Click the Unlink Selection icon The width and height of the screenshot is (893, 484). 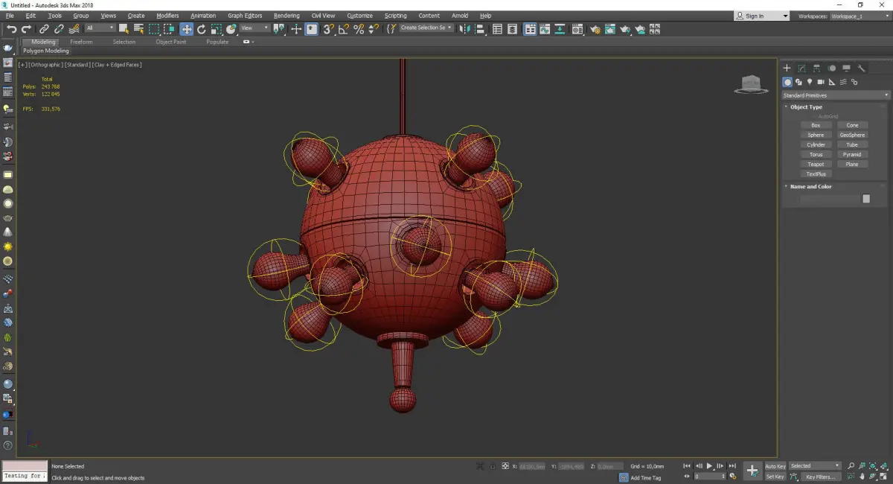59,29
